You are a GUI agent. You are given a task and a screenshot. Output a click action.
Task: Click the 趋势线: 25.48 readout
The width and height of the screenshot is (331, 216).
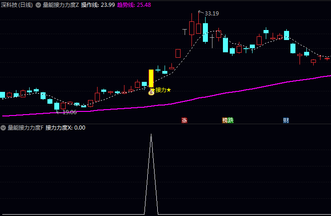(x=134, y=5)
